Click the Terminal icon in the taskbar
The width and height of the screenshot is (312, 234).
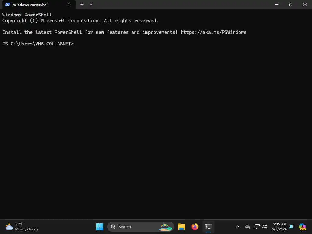(208, 227)
